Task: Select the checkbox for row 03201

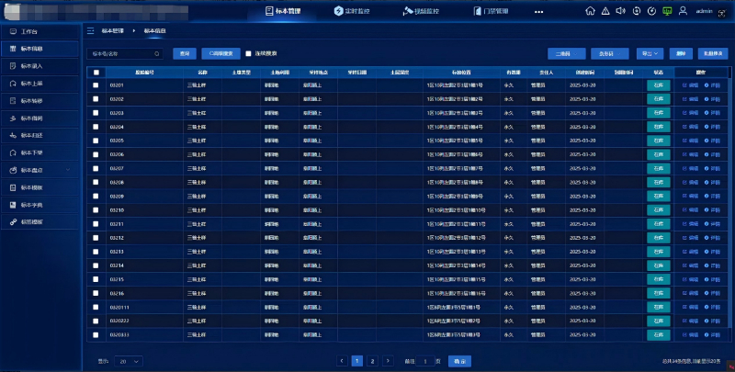Action: click(96, 85)
